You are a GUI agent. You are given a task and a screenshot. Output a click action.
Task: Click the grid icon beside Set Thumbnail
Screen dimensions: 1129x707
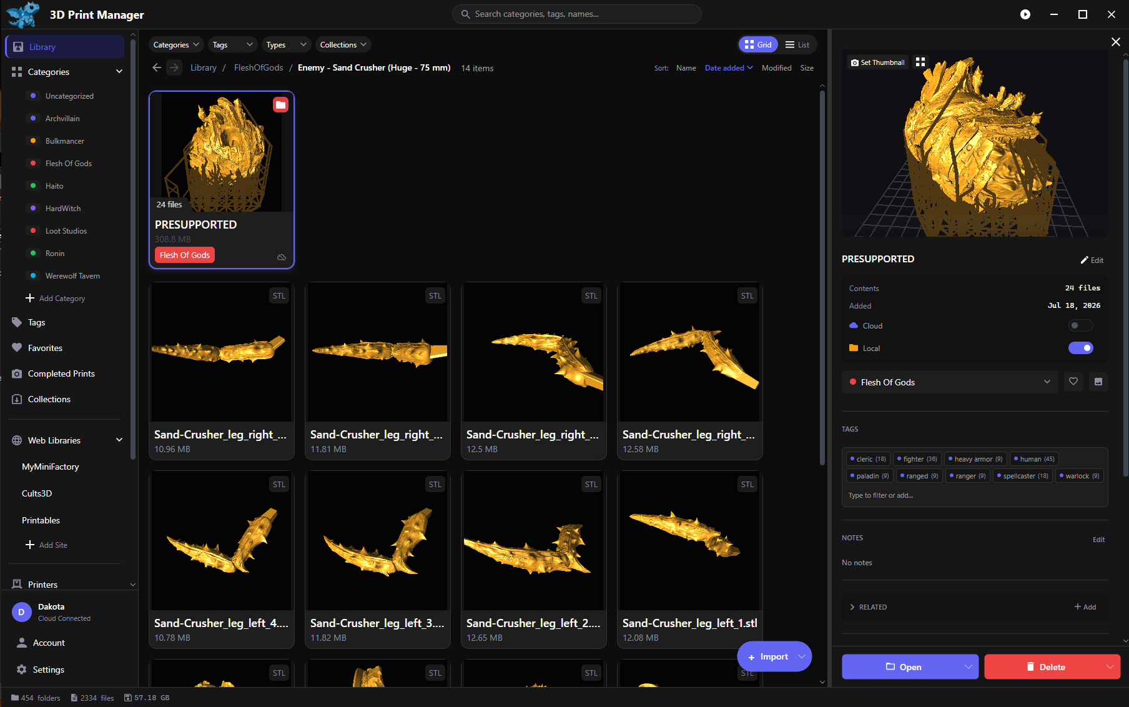click(x=920, y=62)
